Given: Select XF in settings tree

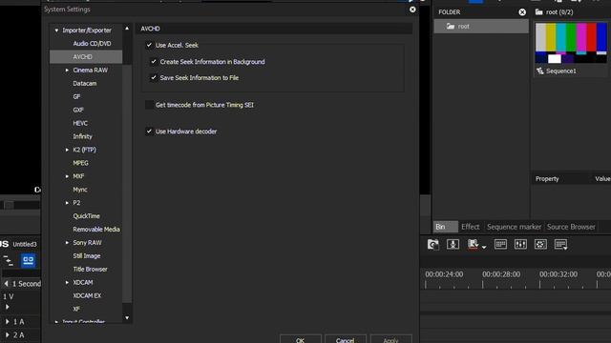Looking at the screenshot, I should [76, 309].
